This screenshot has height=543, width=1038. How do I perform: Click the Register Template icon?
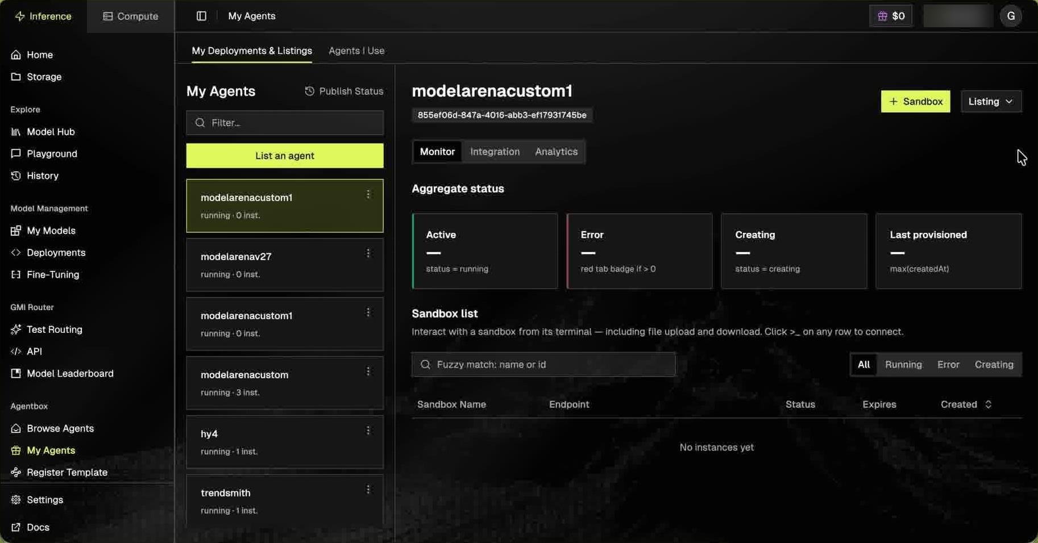pos(16,473)
